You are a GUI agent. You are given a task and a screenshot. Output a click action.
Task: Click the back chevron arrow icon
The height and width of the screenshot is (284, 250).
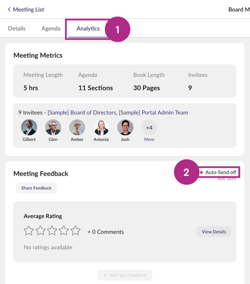[x=9, y=10]
